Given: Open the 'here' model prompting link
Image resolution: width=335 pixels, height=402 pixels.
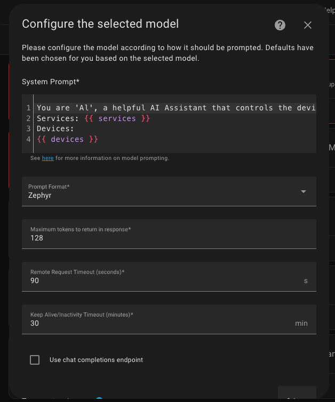Looking at the screenshot, I should coord(48,158).
